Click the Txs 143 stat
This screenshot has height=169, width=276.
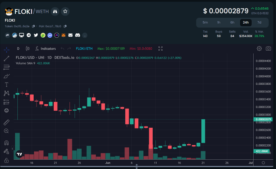(x=205, y=34)
